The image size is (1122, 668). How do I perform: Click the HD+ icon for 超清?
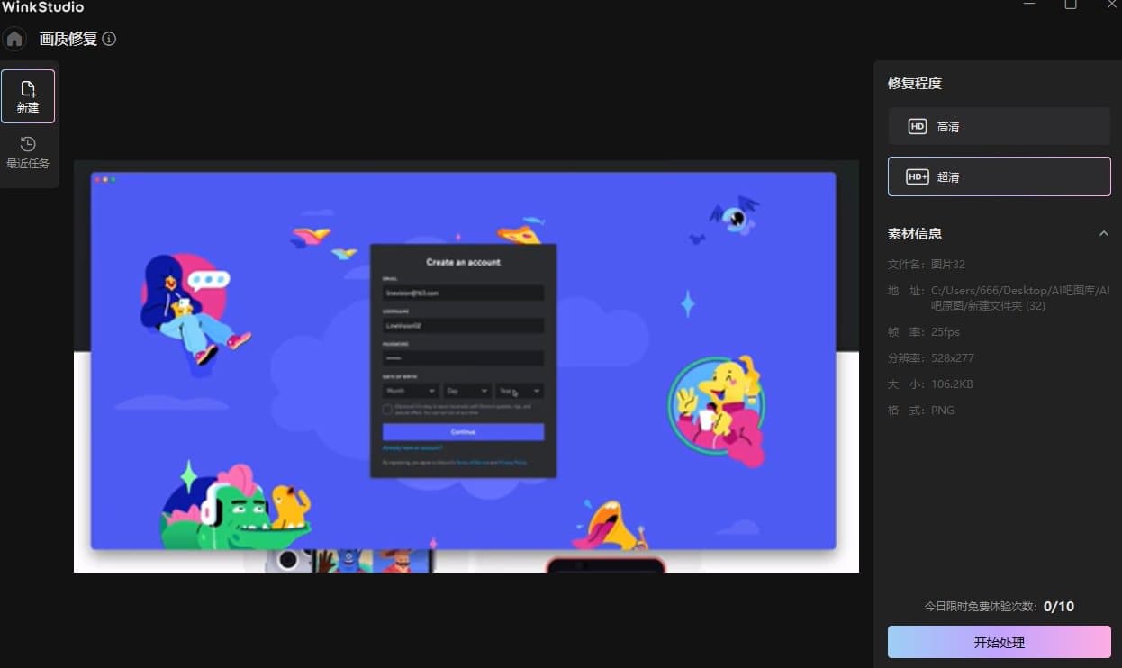point(917,177)
